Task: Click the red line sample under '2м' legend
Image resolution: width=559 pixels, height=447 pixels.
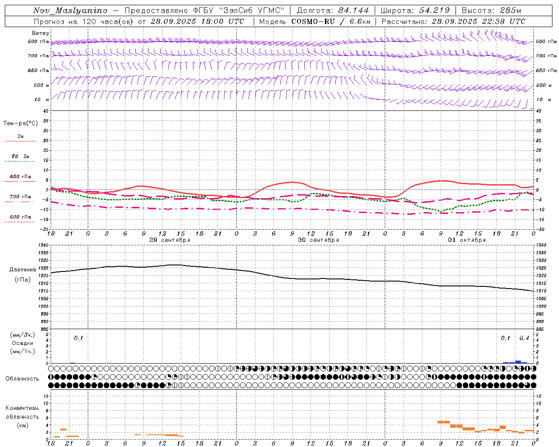Action: 20,141
